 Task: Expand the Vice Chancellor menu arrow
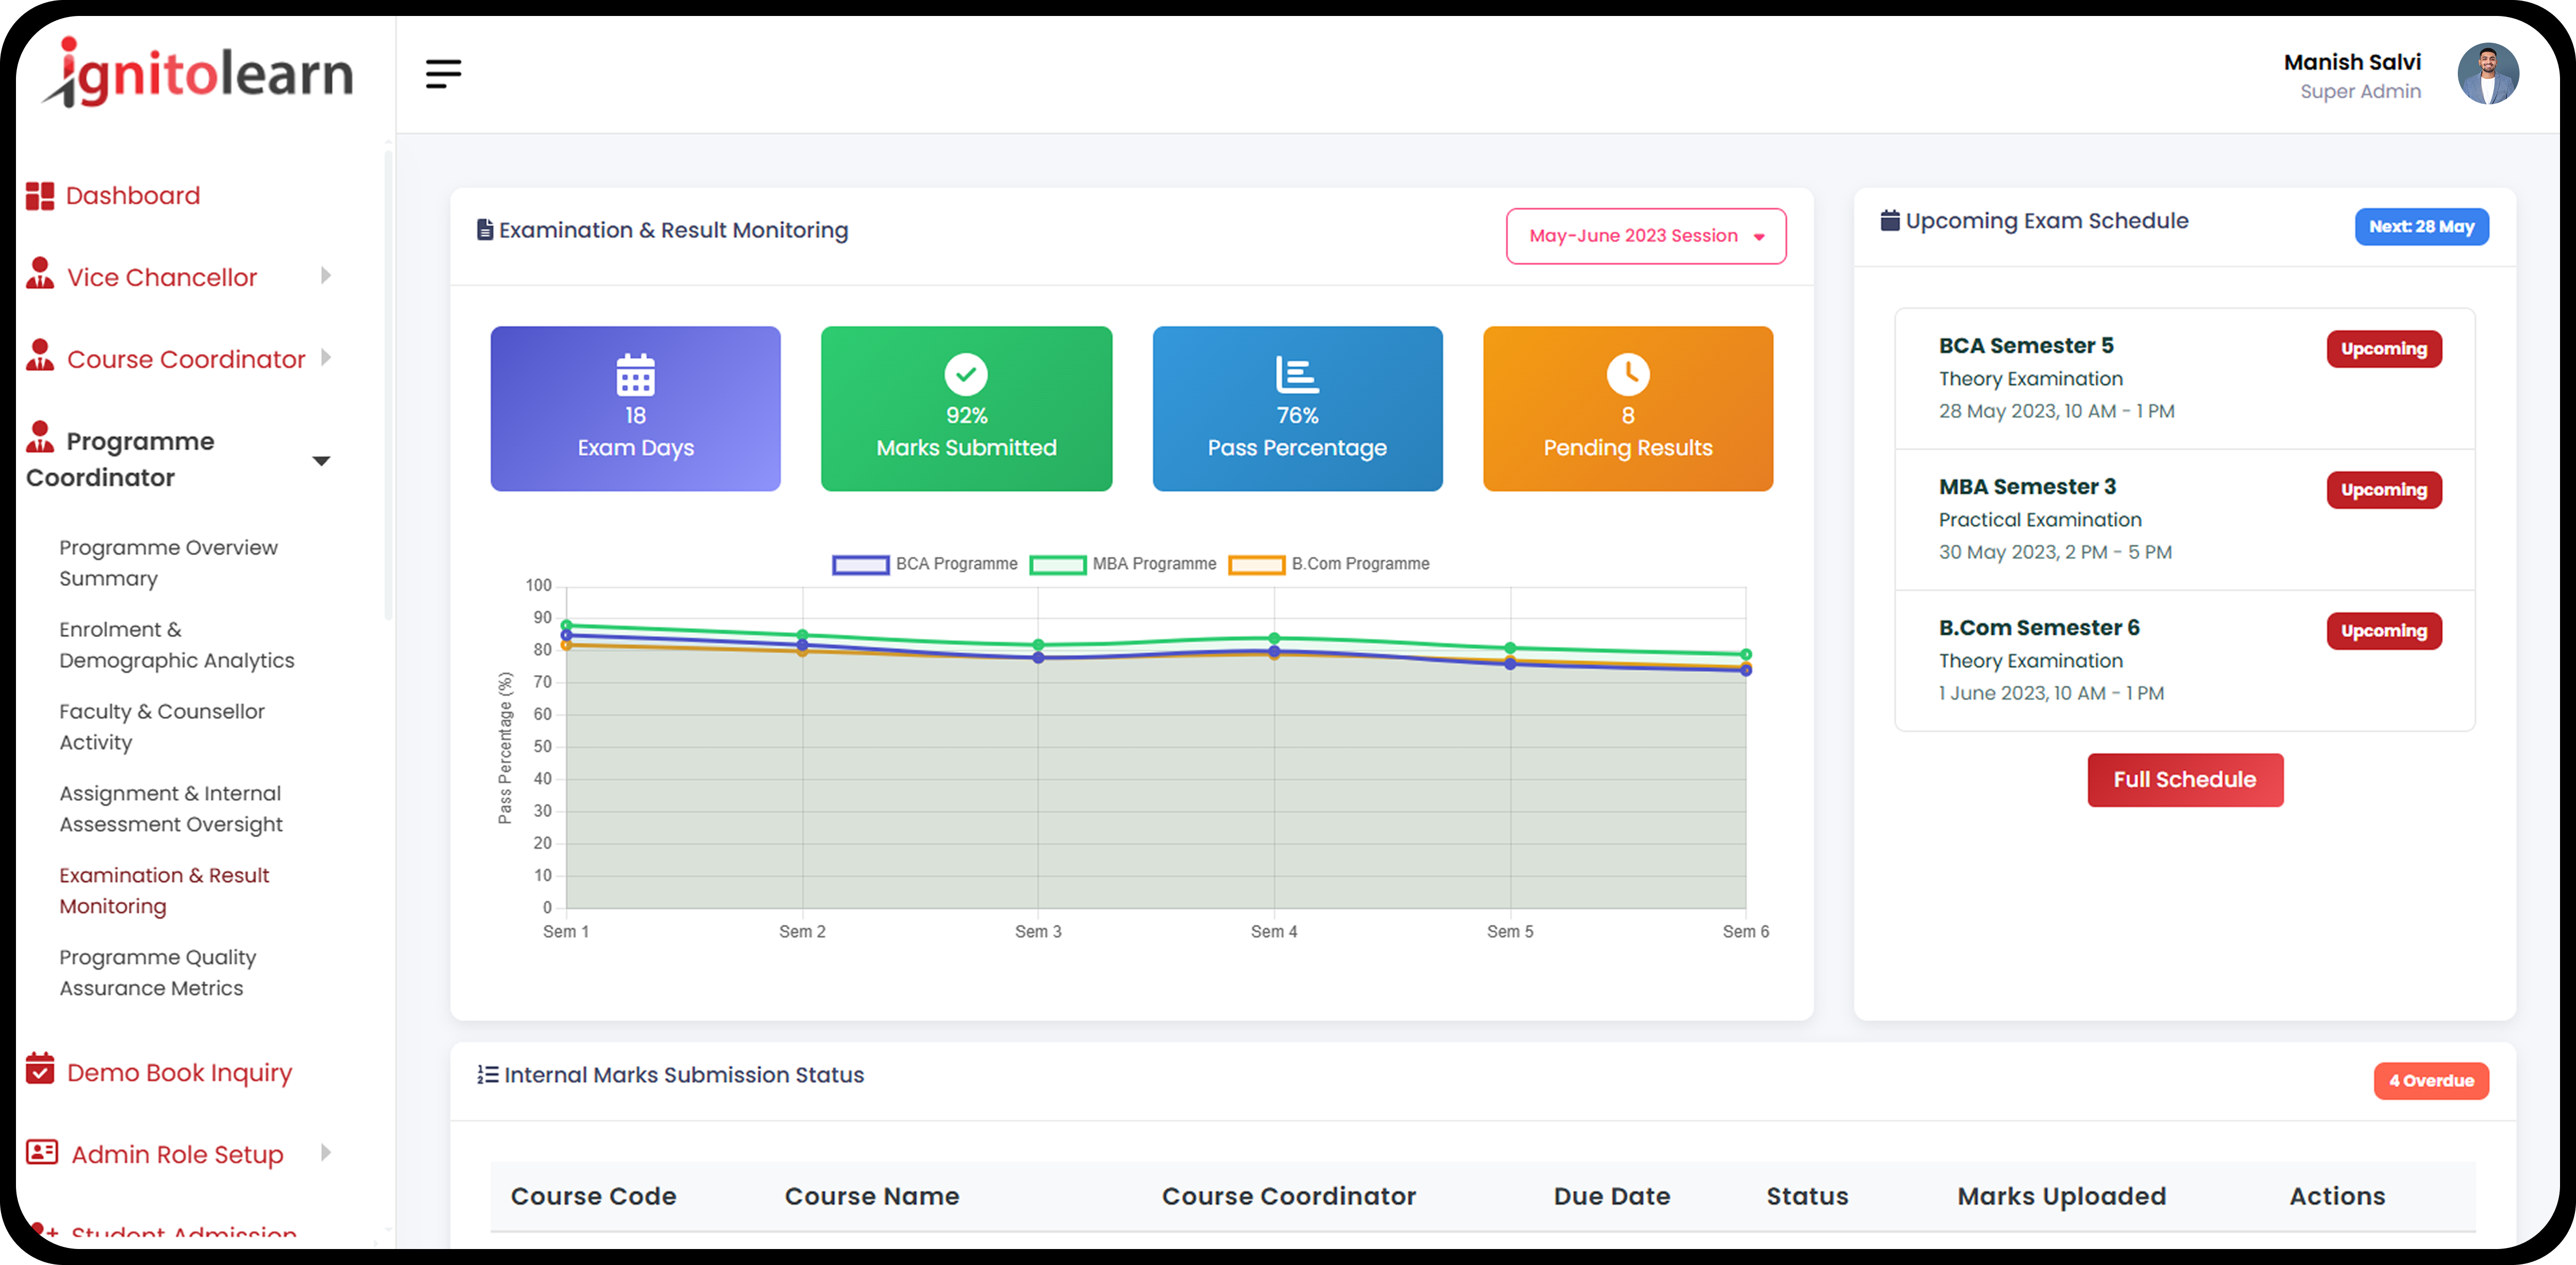(325, 276)
